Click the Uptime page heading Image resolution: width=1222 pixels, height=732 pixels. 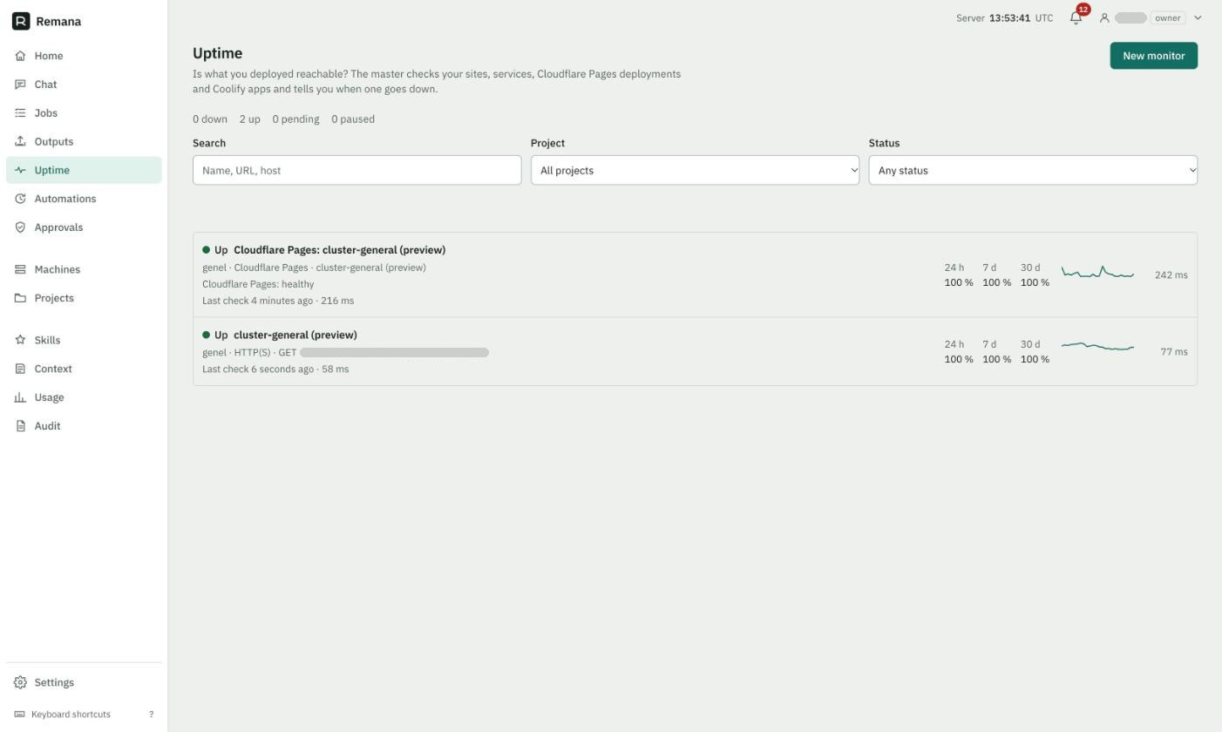(217, 53)
